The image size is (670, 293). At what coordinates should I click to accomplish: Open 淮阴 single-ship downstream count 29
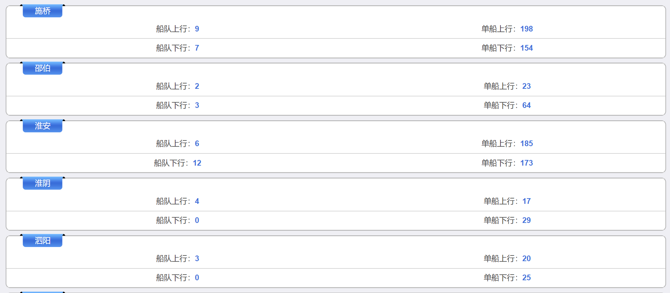526,220
